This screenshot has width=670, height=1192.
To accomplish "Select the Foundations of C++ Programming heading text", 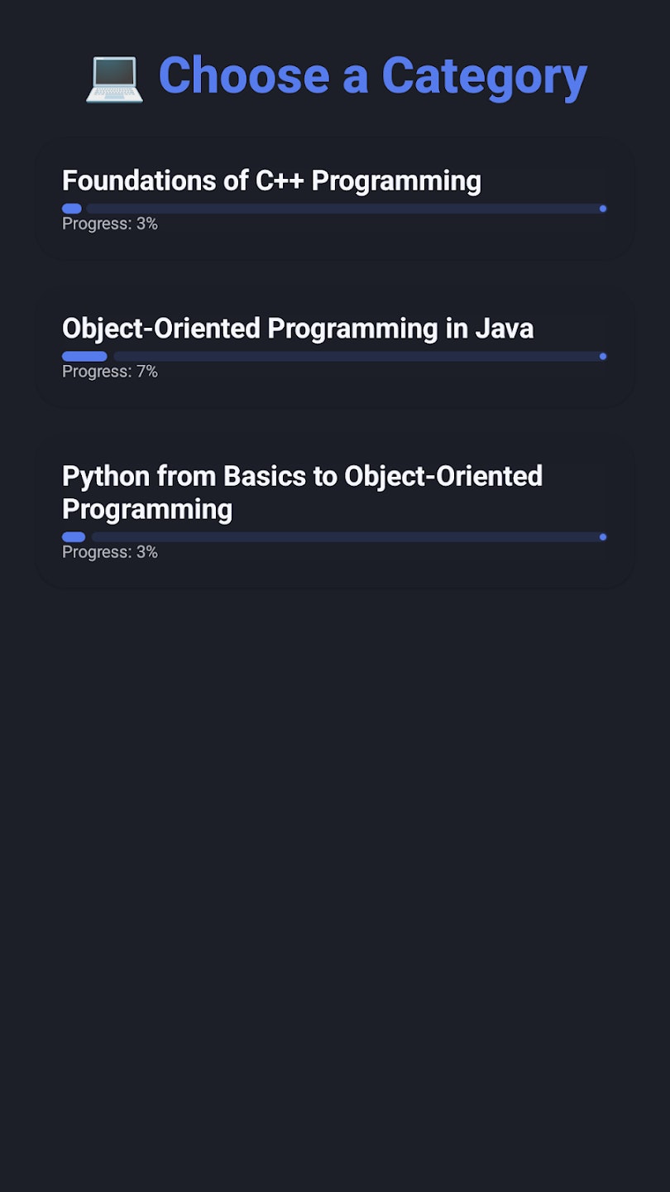I will point(271,180).
